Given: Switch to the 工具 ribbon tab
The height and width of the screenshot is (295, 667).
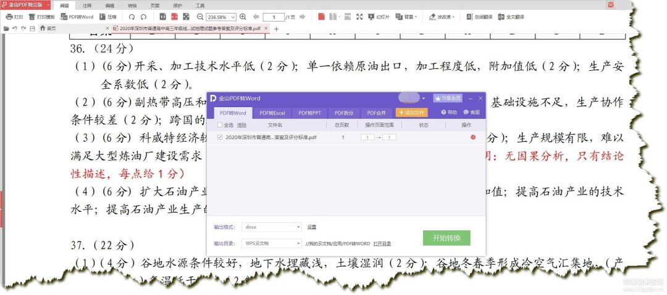Looking at the screenshot, I should (200, 6).
